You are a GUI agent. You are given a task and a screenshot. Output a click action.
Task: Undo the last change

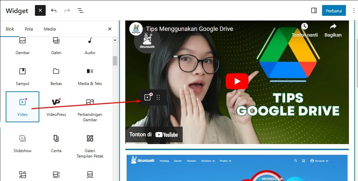54,10
